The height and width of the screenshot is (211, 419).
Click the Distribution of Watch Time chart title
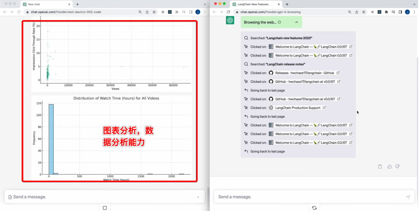click(x=116, y=98)
